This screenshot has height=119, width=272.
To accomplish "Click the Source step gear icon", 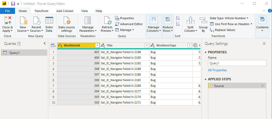I will [x=262, y=86].
